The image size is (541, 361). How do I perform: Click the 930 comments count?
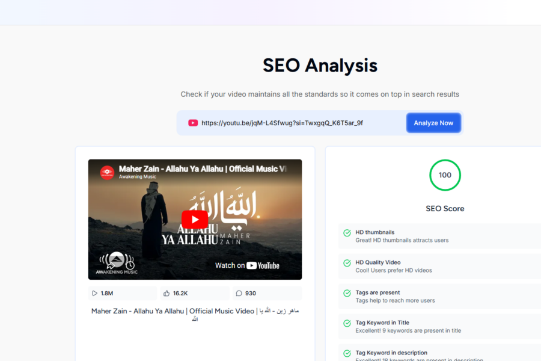251,293
